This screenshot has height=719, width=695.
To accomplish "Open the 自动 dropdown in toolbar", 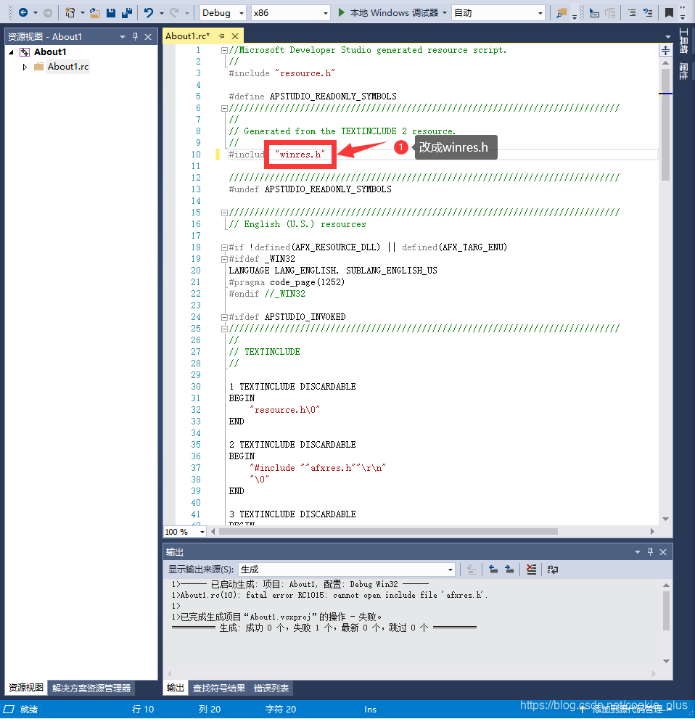I will pyautogui.click(x=498, y=13).
